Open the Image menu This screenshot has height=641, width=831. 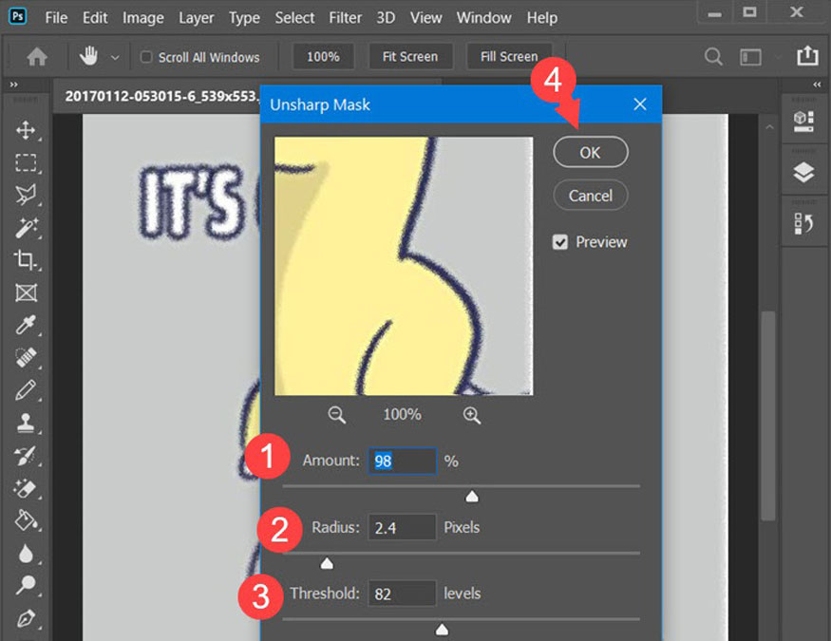point(143,18)
